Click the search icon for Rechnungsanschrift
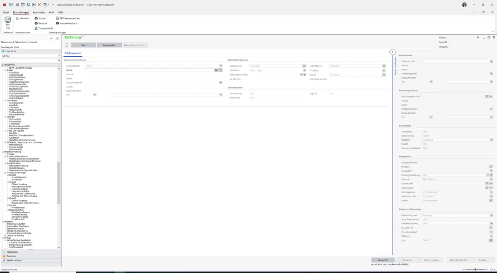The image size is (497, 273). (x=487, y=96)
